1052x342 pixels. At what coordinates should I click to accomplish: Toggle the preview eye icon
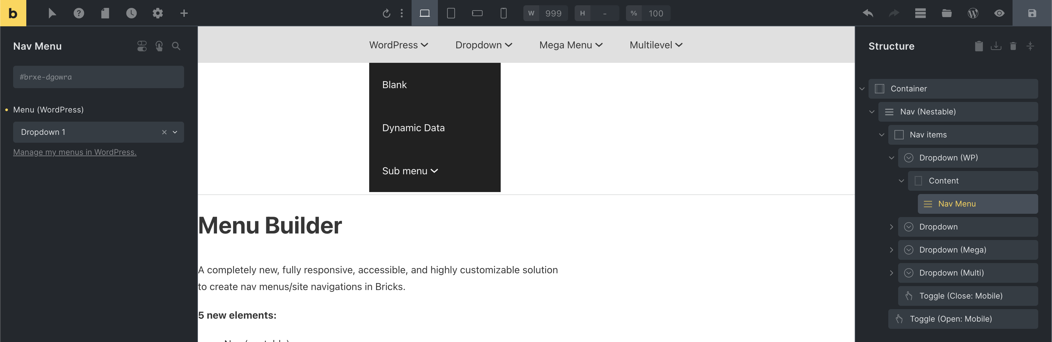click(x=999, y=13)
